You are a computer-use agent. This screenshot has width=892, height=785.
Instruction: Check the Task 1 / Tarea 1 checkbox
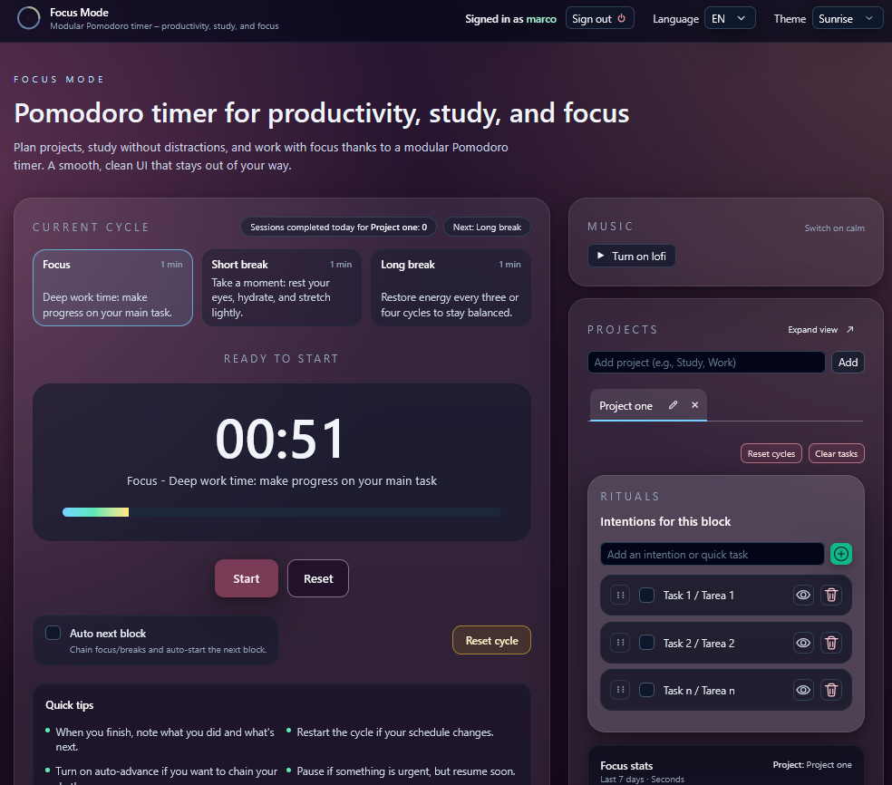click(646, 595)
